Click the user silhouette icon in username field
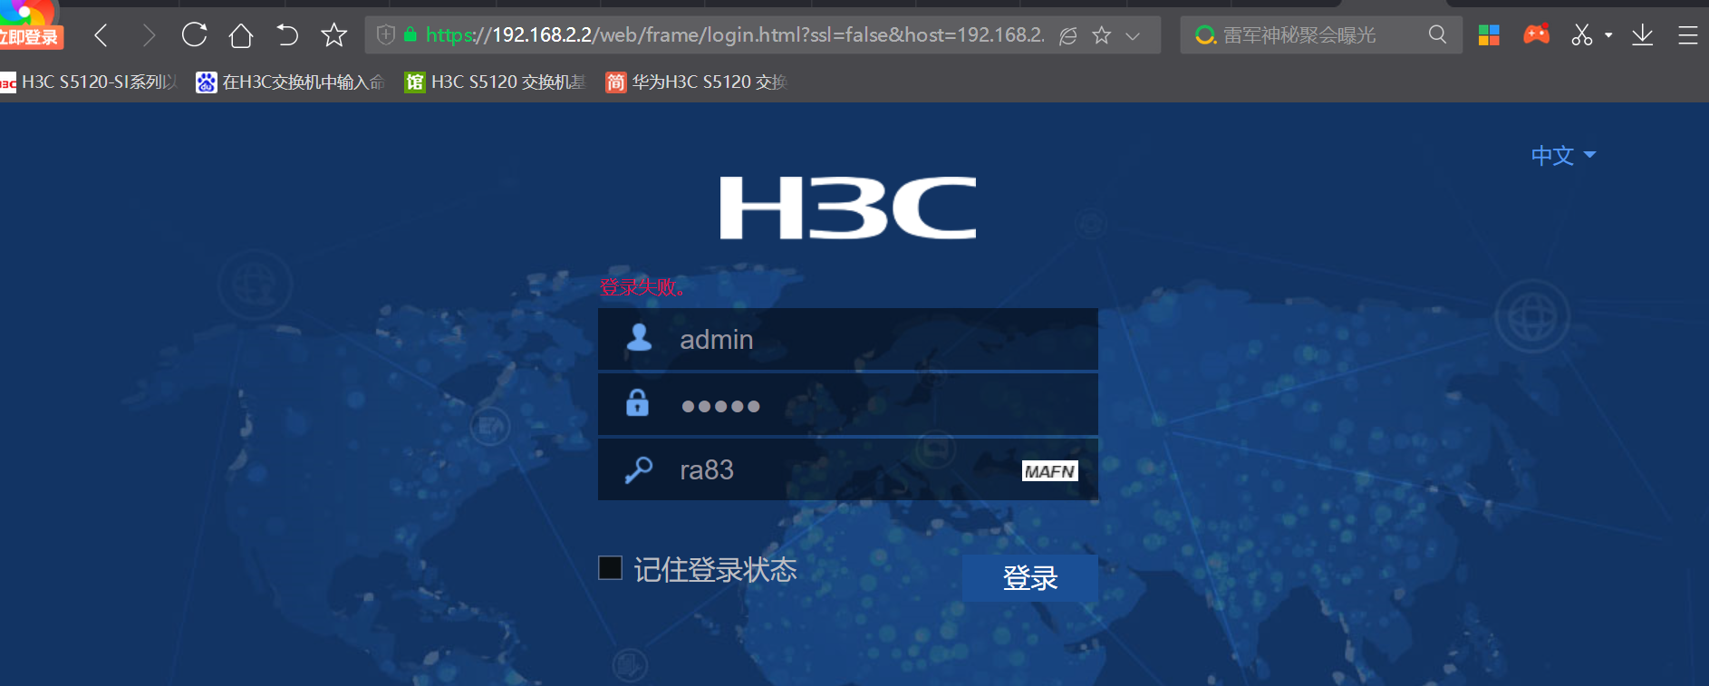 [x=639, y=337]
